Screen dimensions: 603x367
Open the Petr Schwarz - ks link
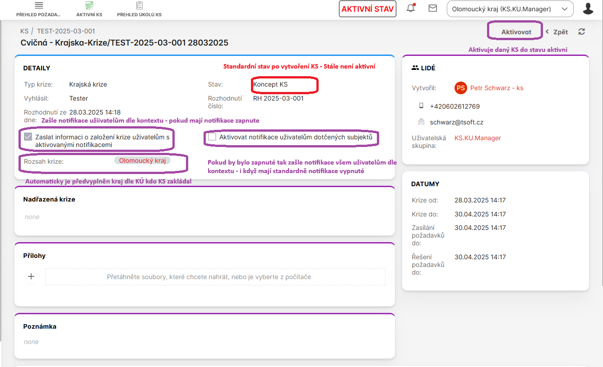[x=496, y=88]
